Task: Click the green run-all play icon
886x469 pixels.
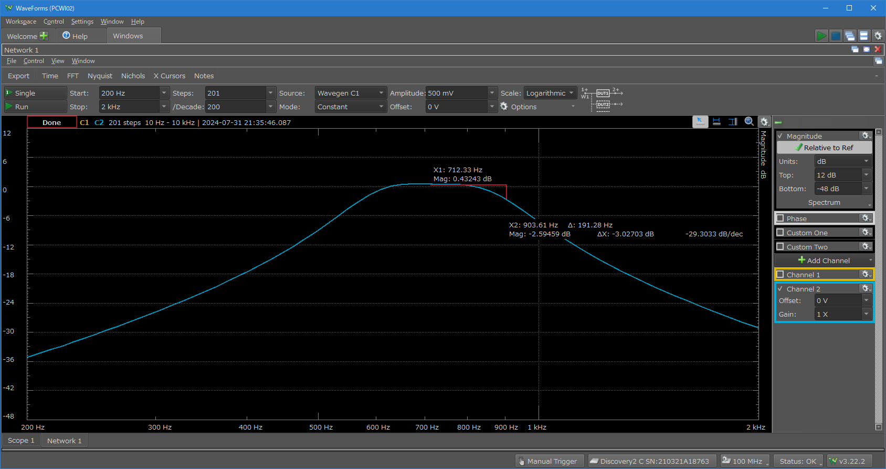Action: click(821, 36)
